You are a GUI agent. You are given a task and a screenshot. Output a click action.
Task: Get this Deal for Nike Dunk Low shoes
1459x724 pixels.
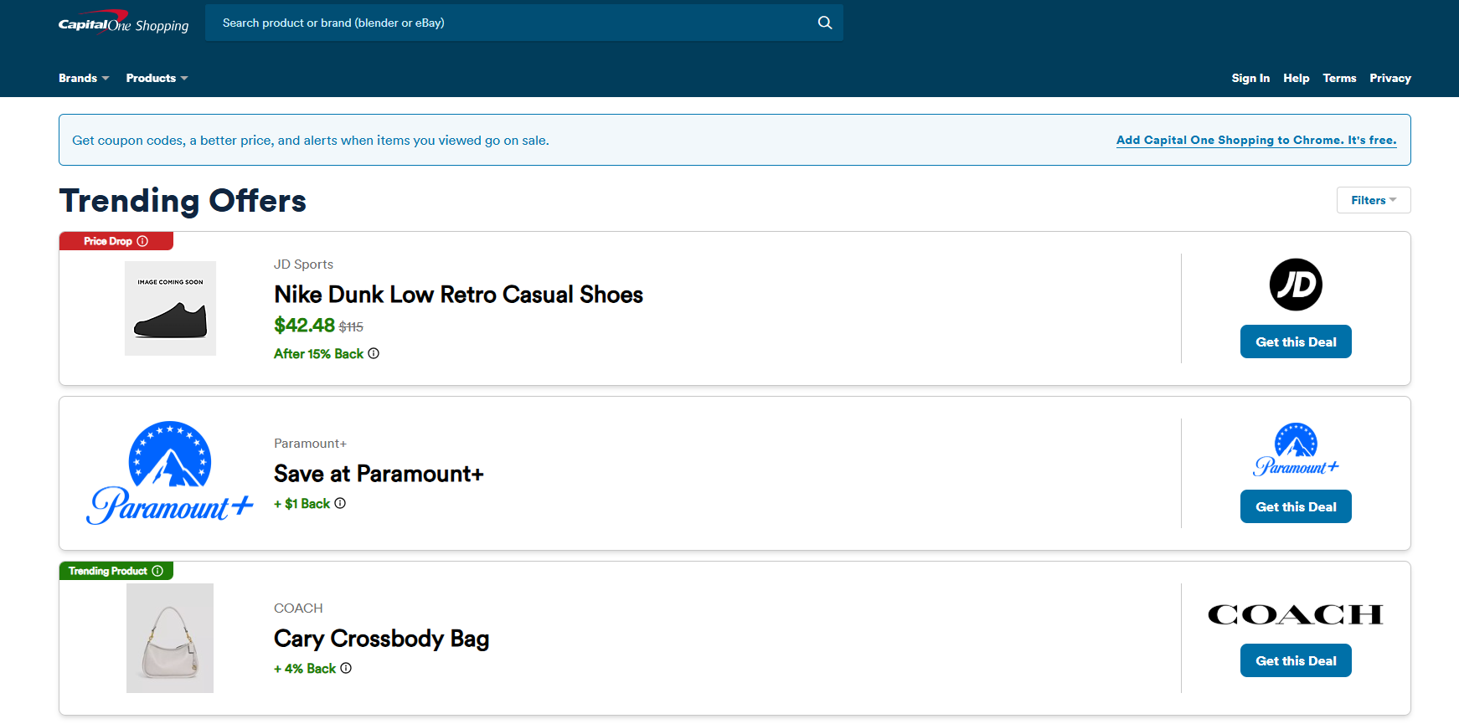tap(1296, 341)
